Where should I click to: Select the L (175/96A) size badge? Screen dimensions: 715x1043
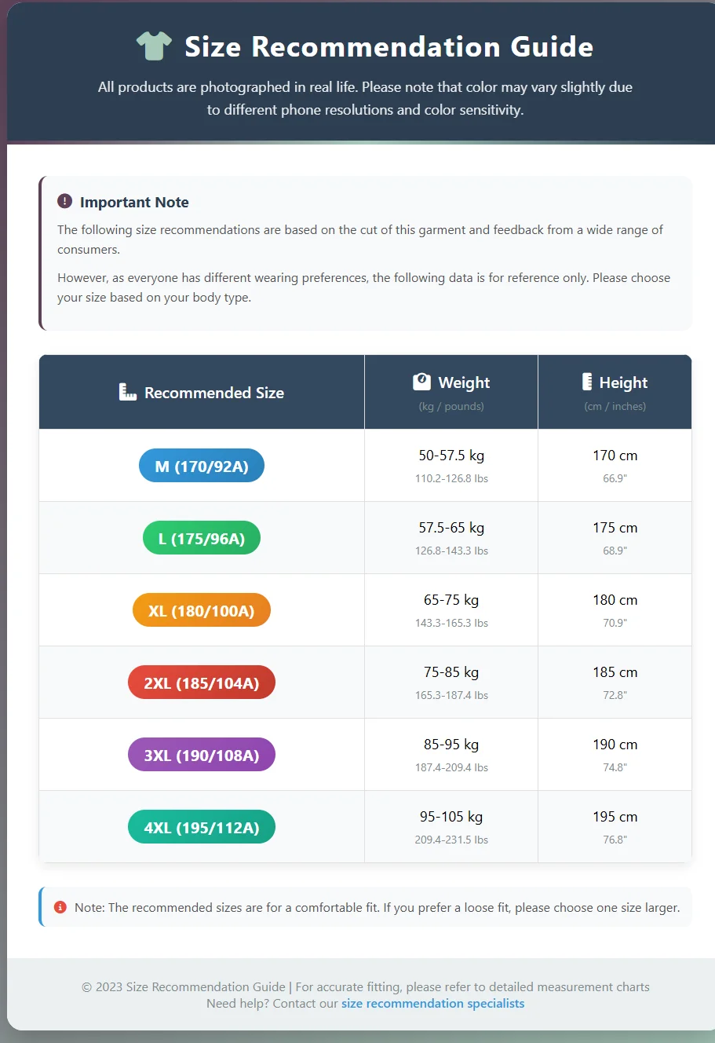(x=202, y=539)
